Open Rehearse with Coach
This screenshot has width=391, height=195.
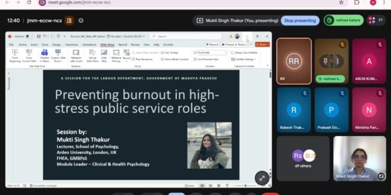pos(76,56)
